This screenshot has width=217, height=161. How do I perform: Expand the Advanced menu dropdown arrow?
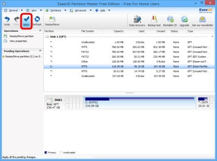[x=91, y=10]
